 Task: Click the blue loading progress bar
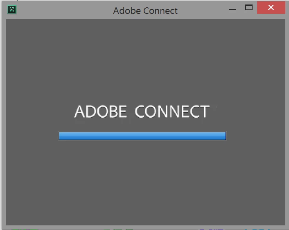pyautogui.click(x=142, y=136)
